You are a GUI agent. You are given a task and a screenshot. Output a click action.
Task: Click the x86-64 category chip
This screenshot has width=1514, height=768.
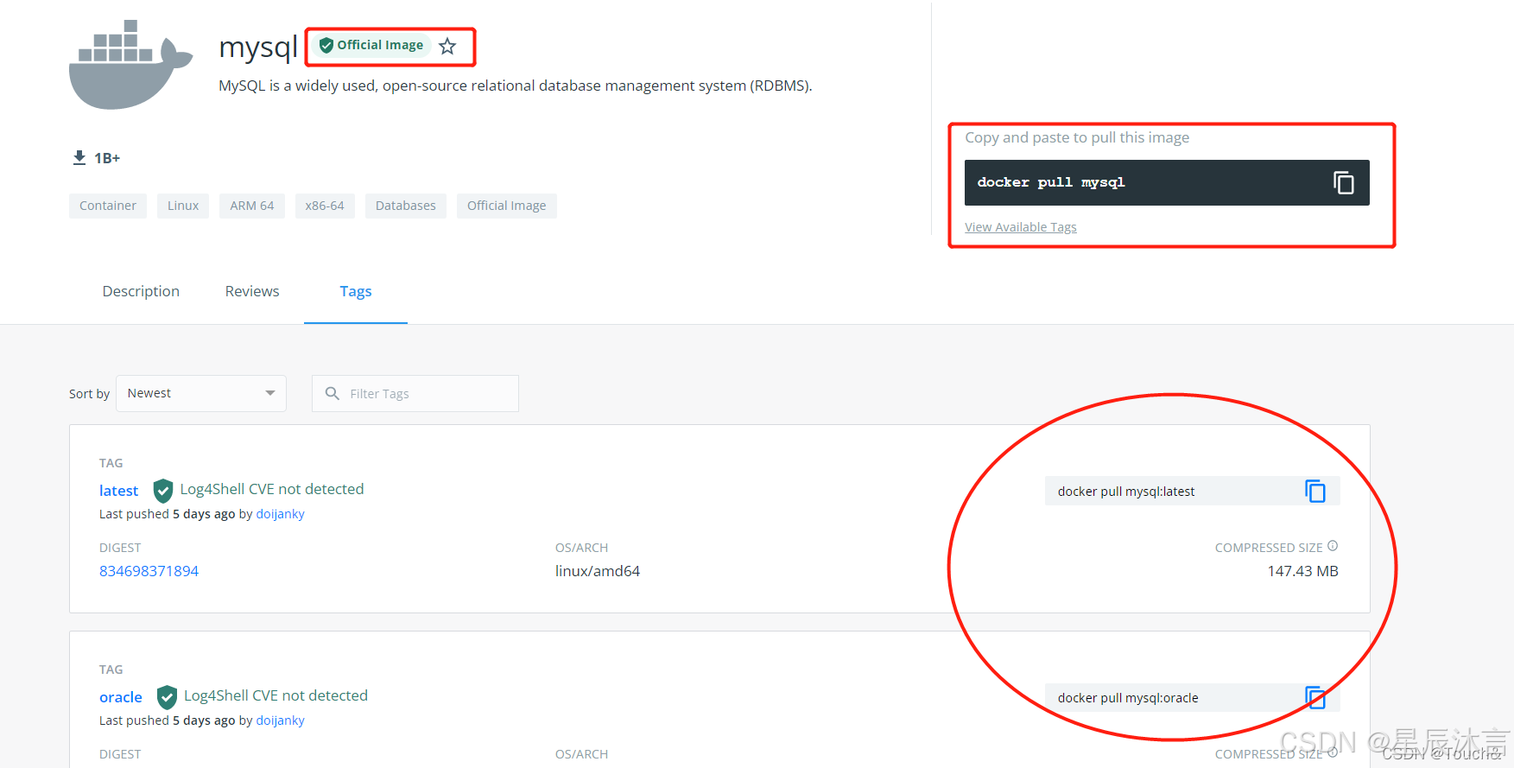point(325,206)
